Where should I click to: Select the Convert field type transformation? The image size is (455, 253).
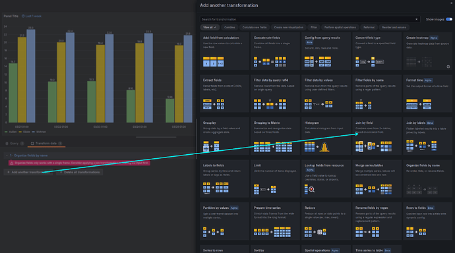pyautogui.click(x=377, y=51)
